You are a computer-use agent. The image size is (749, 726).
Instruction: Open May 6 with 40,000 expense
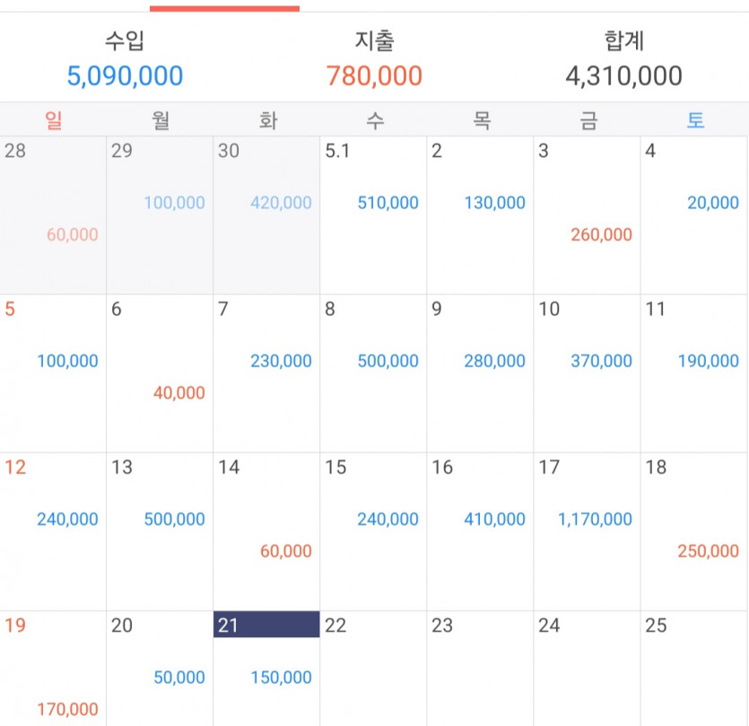pyautogui.click(x=160, y=373)
